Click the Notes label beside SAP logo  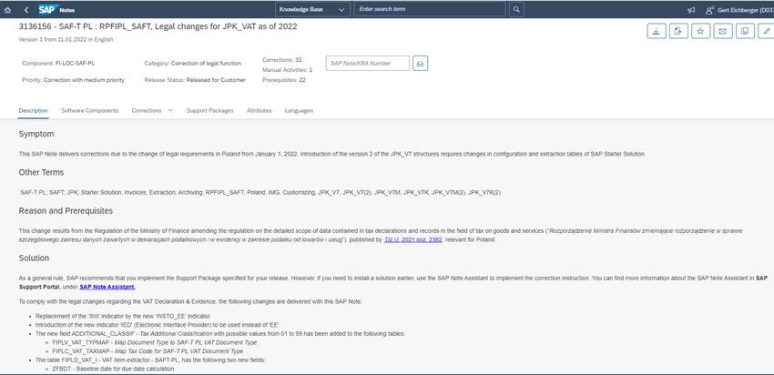67,10
